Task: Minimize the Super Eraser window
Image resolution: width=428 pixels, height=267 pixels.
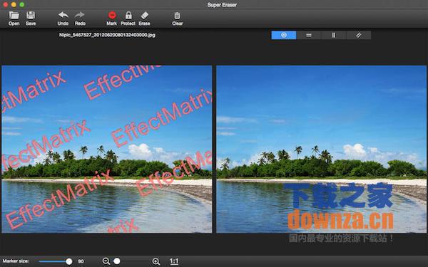Action: point(14,5)
